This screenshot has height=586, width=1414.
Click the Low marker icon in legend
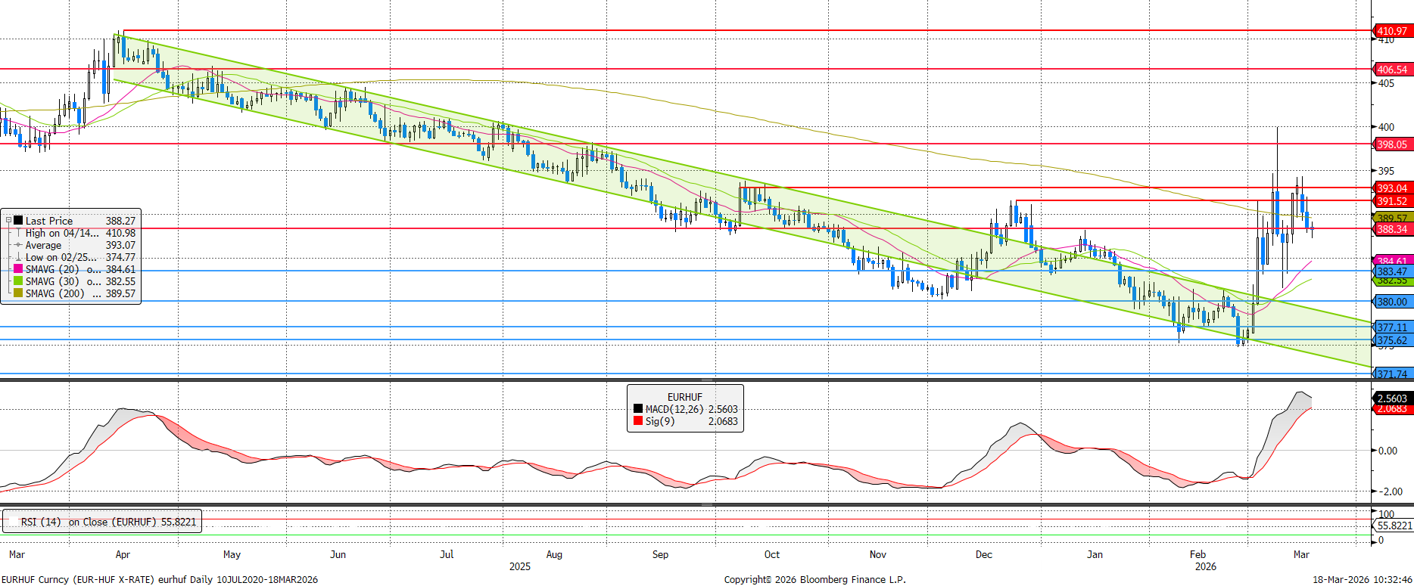coord(18,257)
